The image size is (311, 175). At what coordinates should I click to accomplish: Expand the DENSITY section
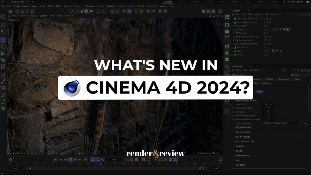[x=240, y=146]
